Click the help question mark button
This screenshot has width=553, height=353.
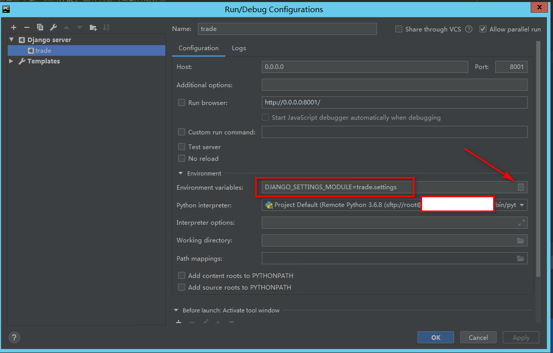[14, 337]
